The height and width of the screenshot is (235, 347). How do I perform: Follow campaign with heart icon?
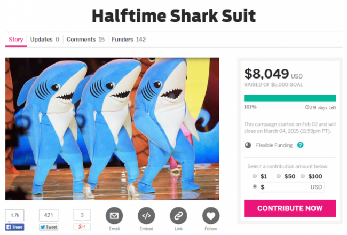pos(211,216)
